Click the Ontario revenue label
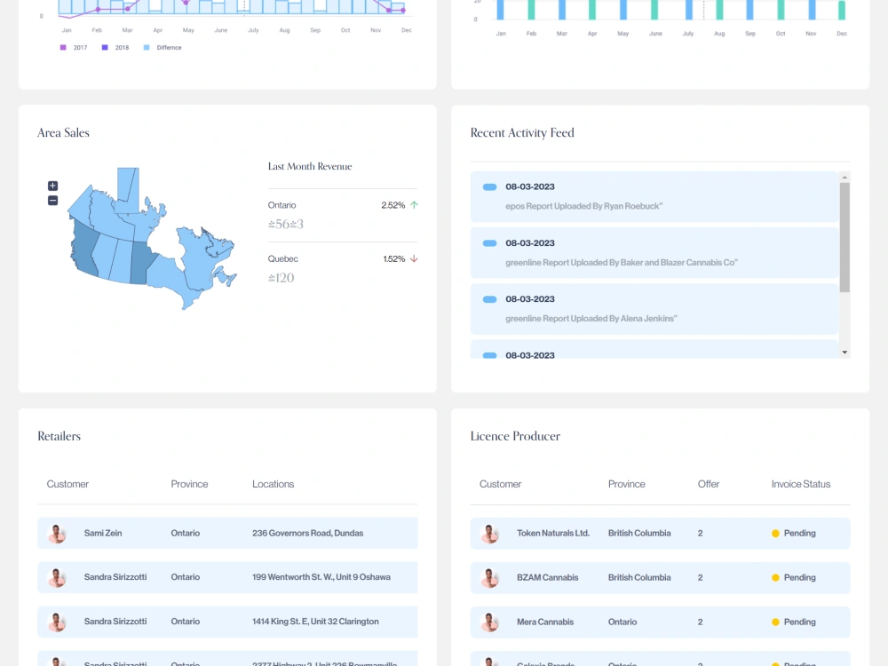Image resolution: width=888 pixels, height=666 pixels. point(281,205)
